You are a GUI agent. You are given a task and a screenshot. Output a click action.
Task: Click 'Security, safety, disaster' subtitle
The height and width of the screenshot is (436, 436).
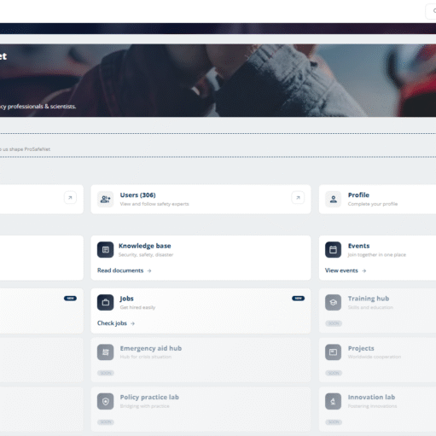[146, 254]
